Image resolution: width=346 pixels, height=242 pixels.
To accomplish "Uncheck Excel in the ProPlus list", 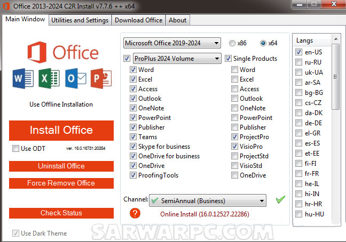I will click(133, 79).
